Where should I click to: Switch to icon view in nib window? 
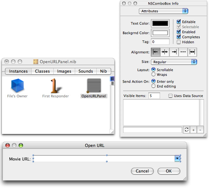coord(112,79)
